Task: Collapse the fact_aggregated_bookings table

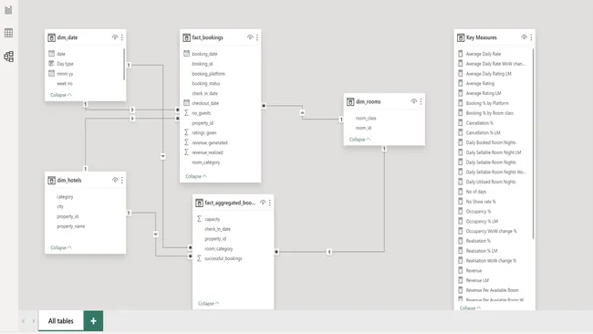Action: 208,303
